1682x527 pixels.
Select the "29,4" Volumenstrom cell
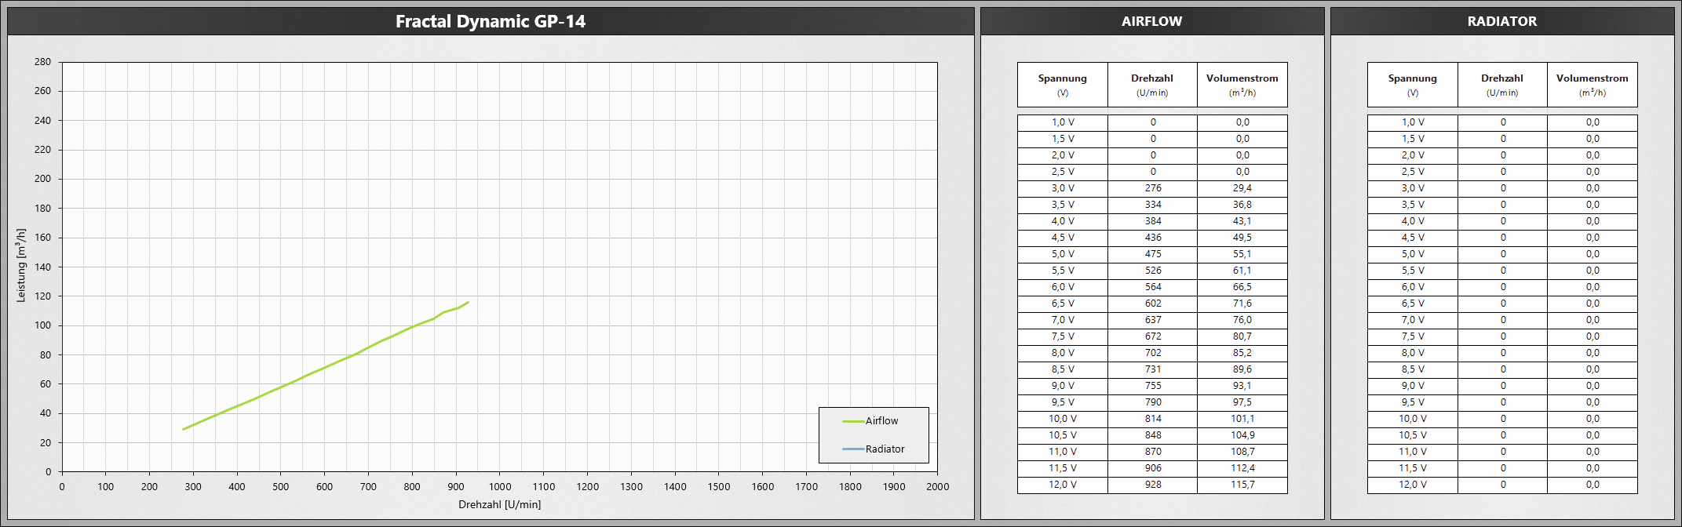tap(1242, 188)
